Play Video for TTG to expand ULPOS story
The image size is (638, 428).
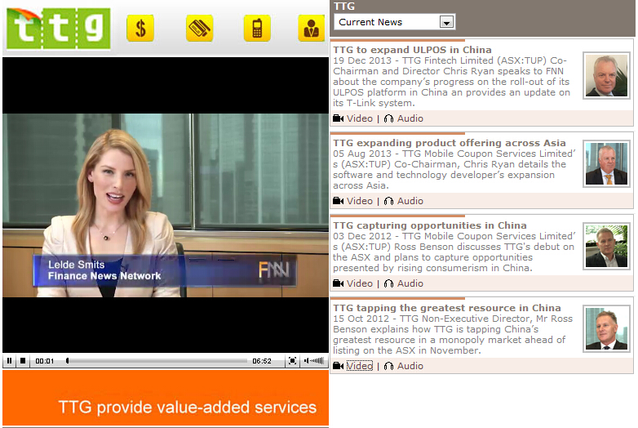[359, 118]
